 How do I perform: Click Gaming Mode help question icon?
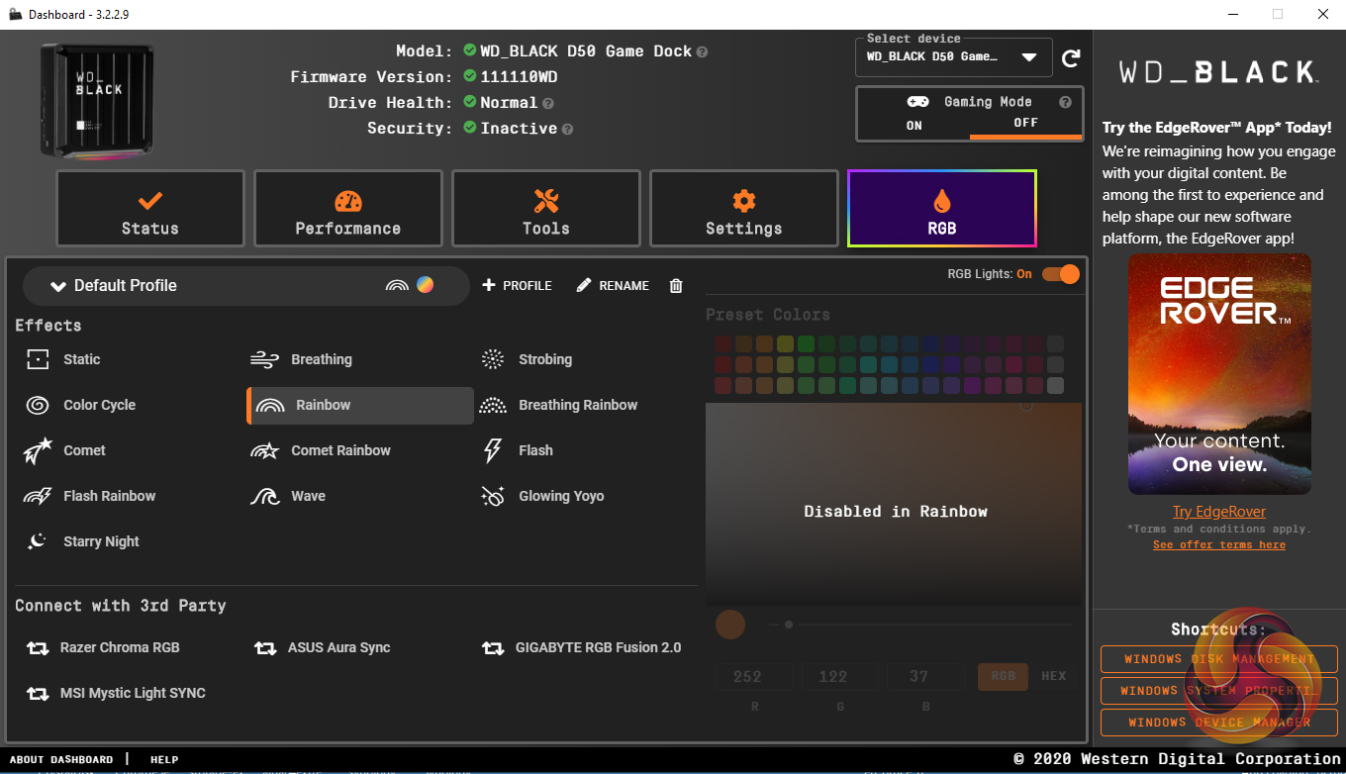click(1065, 102)
